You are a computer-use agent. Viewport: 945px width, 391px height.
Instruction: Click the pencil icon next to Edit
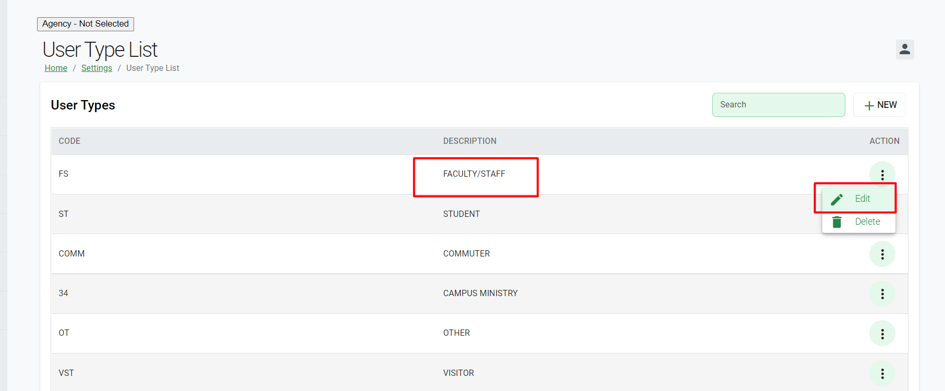(838, 199)
